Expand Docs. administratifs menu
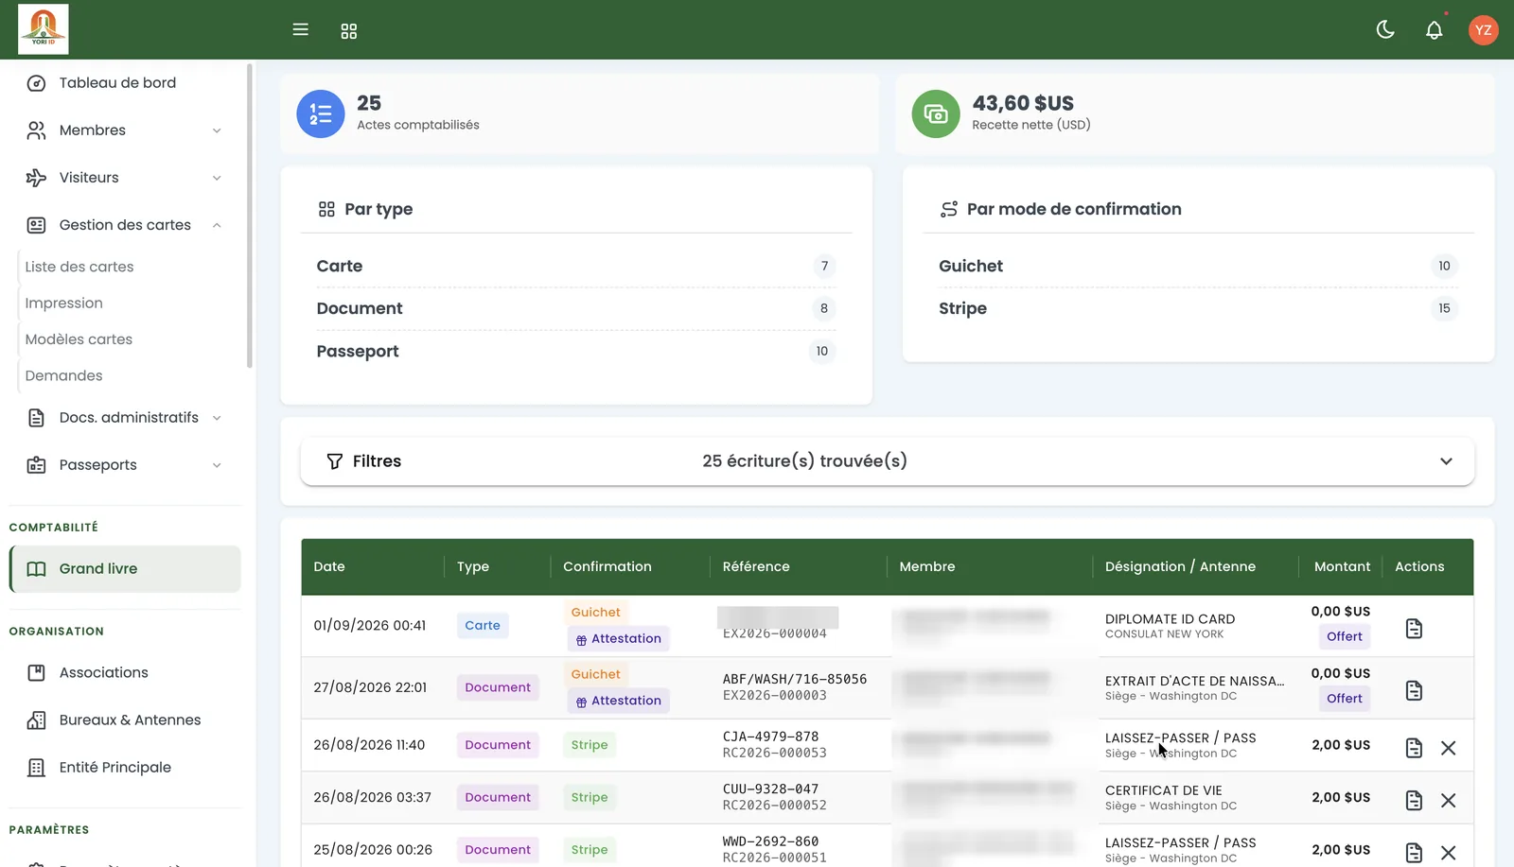Viewport: 1514px width, 867px height. pos(124,418)
